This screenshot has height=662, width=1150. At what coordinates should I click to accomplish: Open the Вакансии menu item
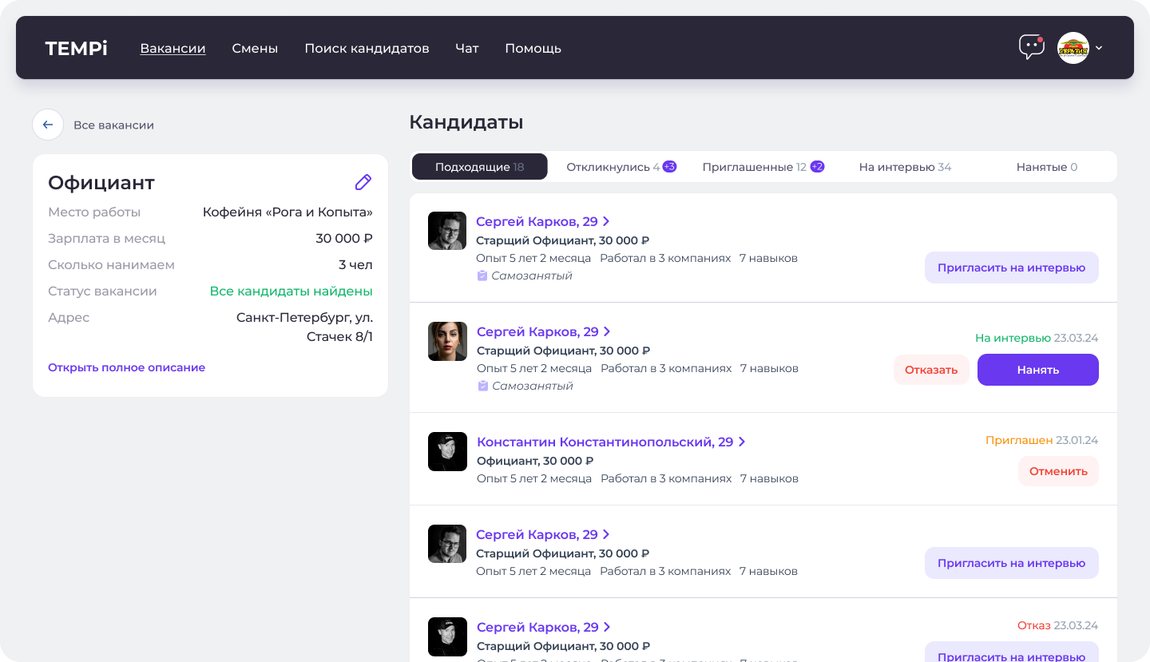[x=172, y=48]
